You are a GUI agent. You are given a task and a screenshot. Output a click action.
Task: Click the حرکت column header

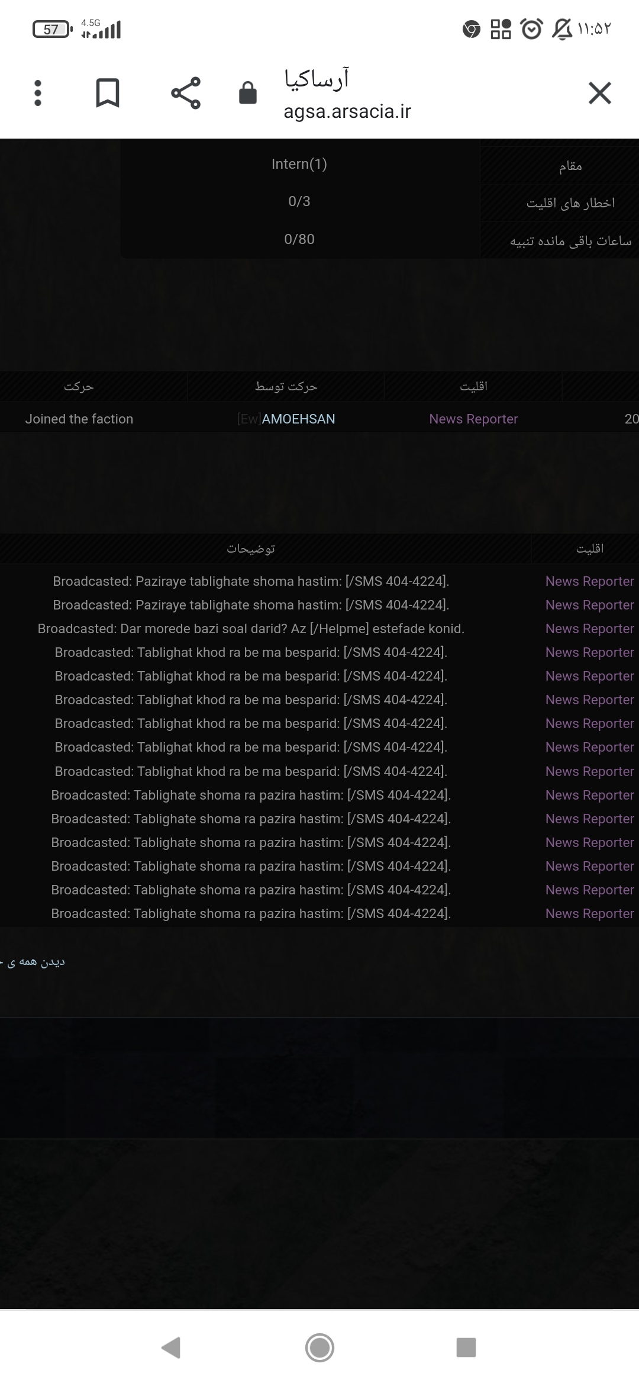click(79, 386)
